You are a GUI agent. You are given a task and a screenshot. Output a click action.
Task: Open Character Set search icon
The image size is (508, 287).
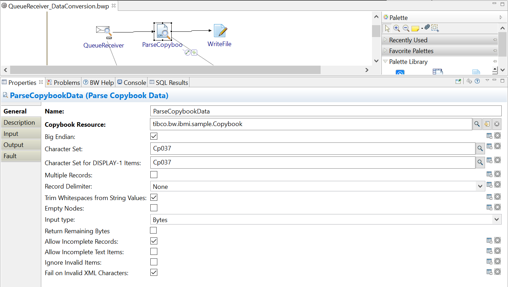[x=480, y=149]
